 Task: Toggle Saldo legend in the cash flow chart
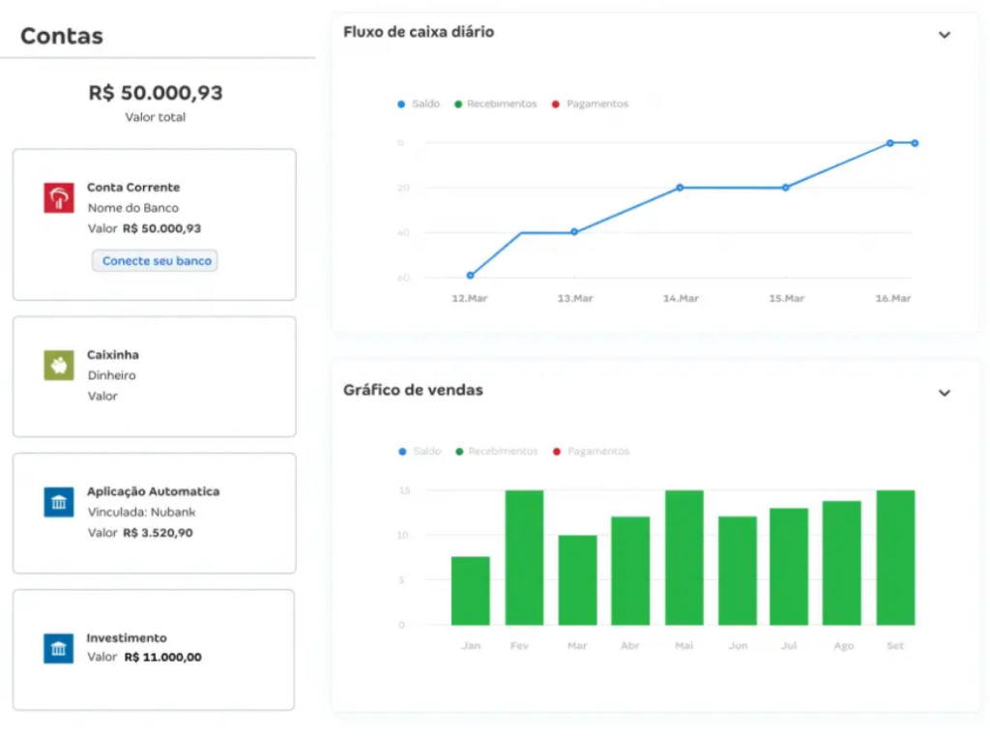420,103
